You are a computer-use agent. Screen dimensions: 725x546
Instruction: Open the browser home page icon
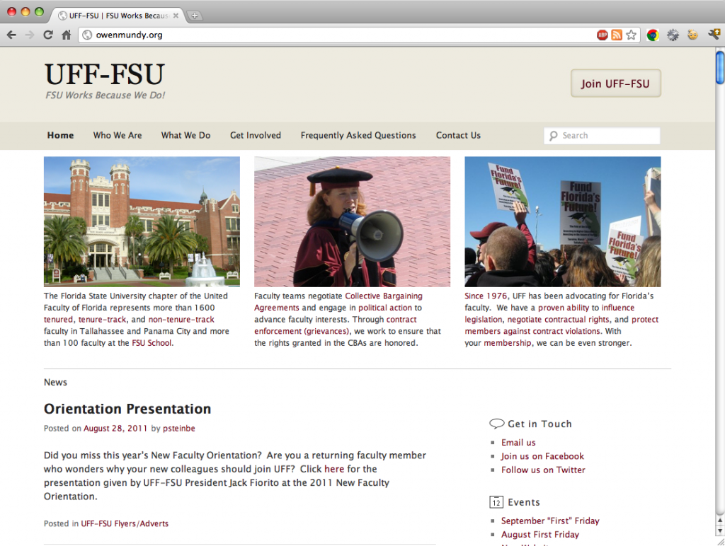click(67, 35)
